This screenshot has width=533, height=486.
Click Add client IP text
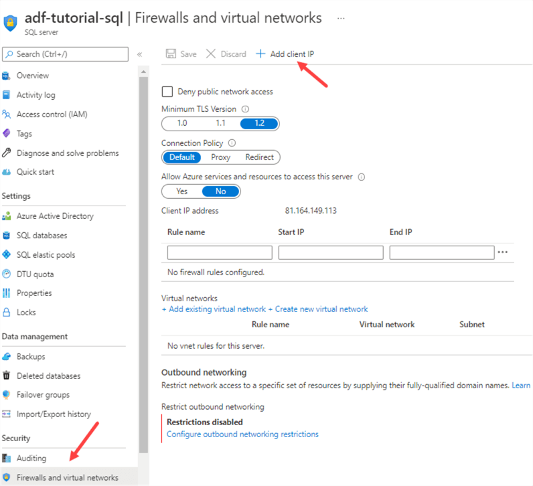click(292, 54)
